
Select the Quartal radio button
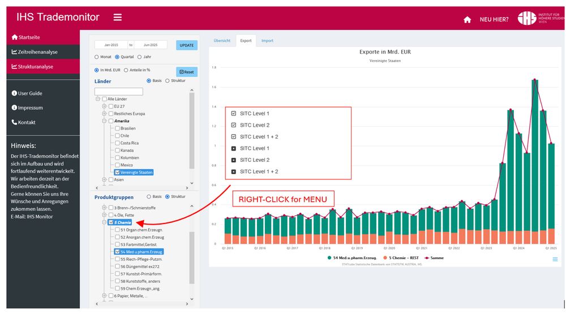pos(117,57)
